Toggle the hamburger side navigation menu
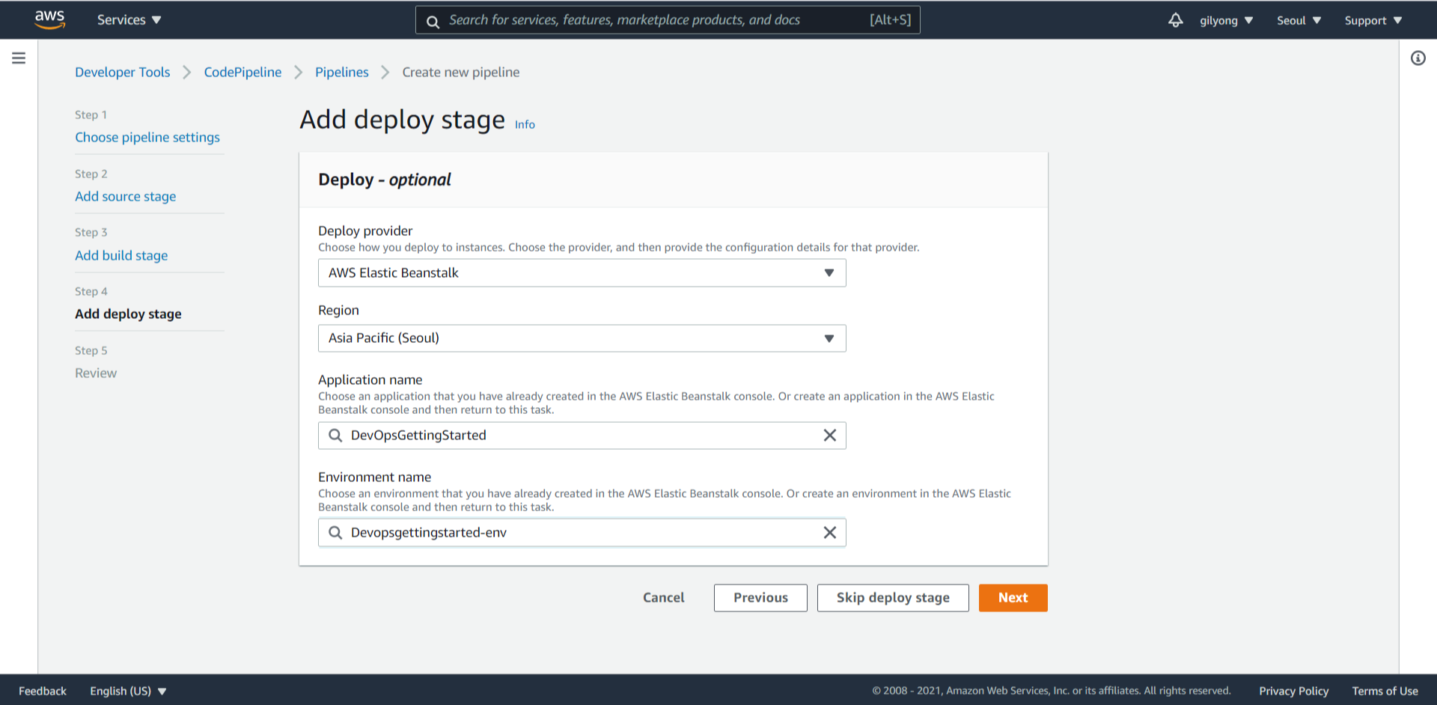Screen dimensions: 1437x705 19,58
